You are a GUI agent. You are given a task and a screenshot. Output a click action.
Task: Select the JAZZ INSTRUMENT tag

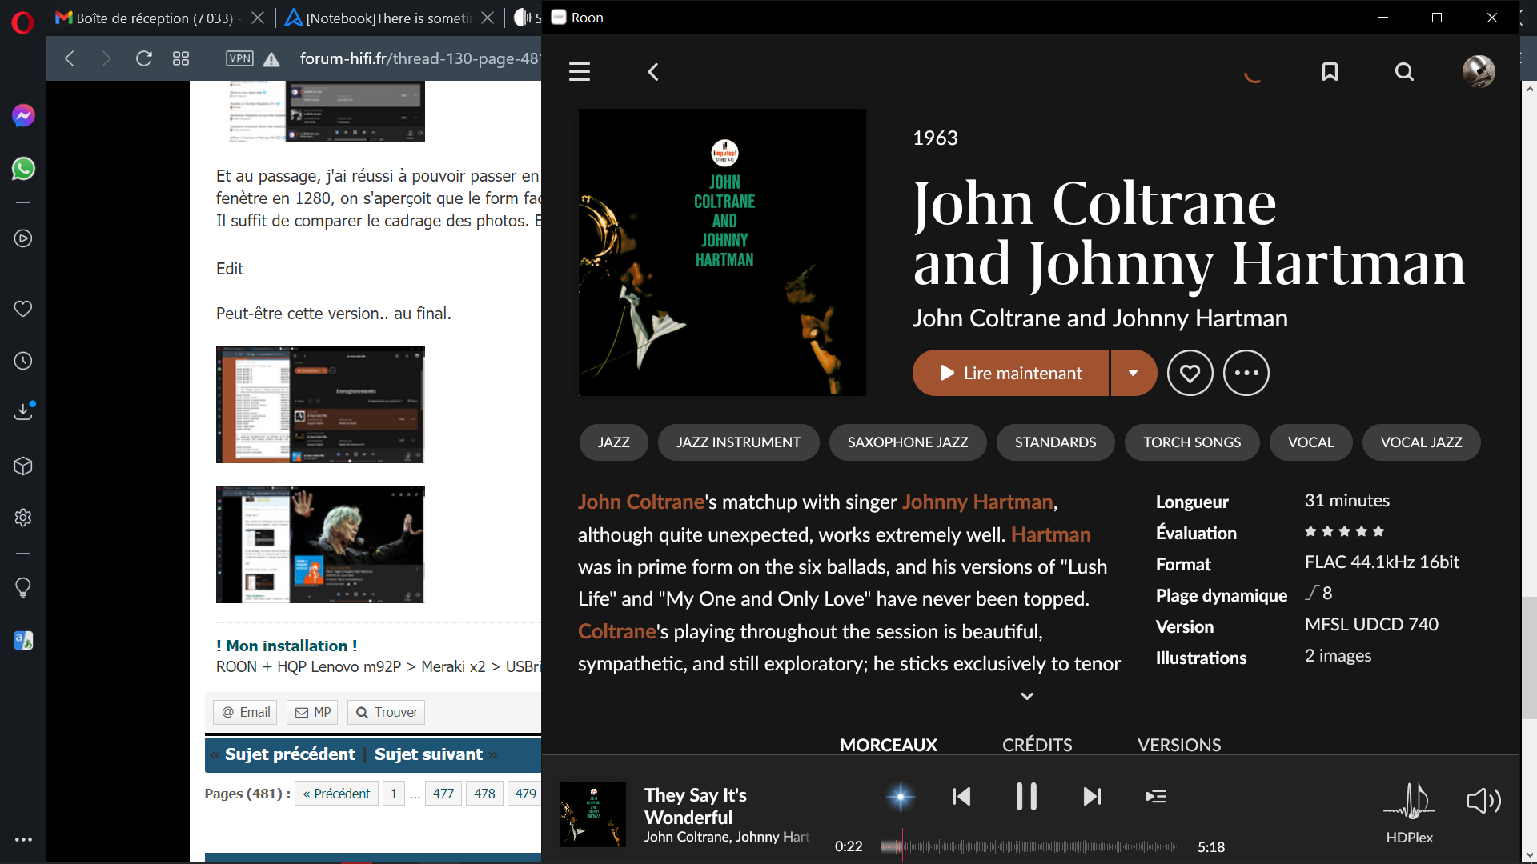[x=738, y=442]
